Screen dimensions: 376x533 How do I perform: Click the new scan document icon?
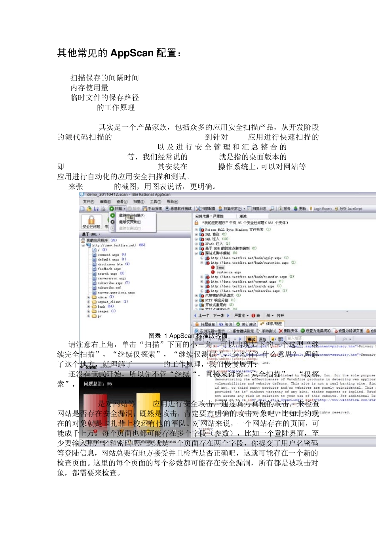[82, 209]
